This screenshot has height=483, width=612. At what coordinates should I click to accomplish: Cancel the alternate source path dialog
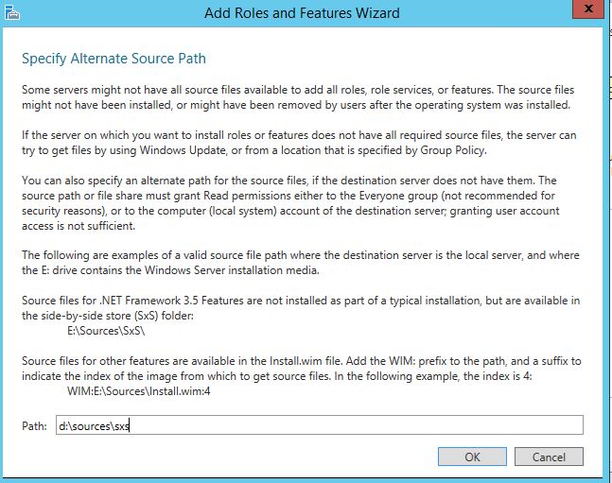coord(549,457)
